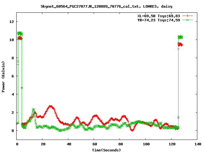
Task: Select the legend entry XL-69.50 Tsys:69.83
Action: 159,16
